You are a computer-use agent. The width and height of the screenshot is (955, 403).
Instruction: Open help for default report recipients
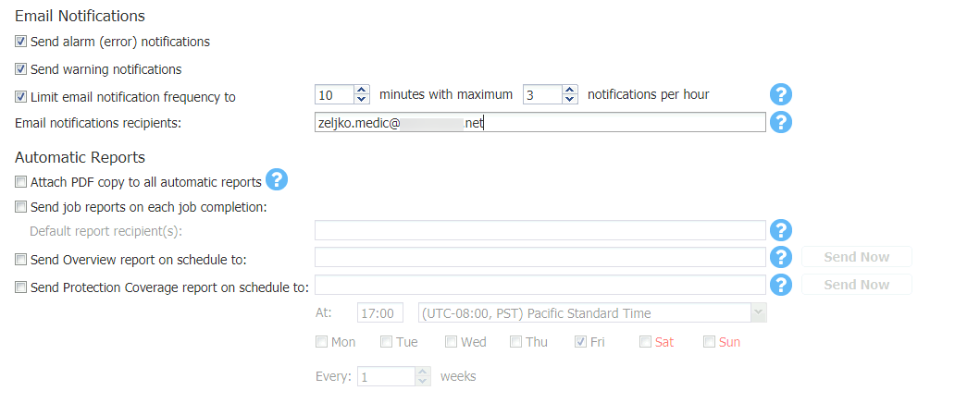[781, 231]
